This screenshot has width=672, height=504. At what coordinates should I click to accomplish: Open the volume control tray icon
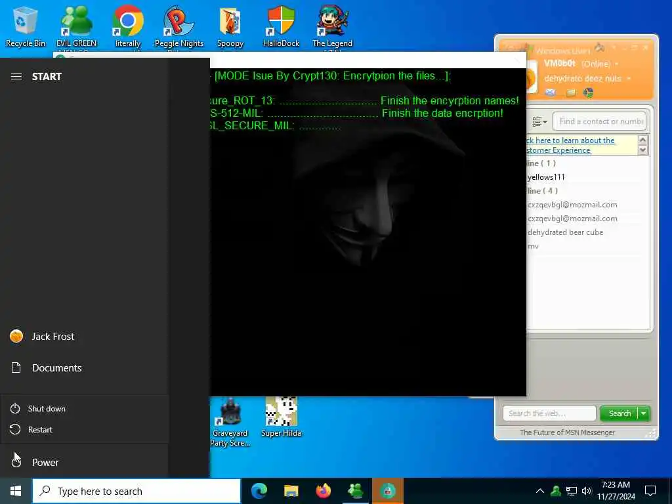click(x=587, y=491)
